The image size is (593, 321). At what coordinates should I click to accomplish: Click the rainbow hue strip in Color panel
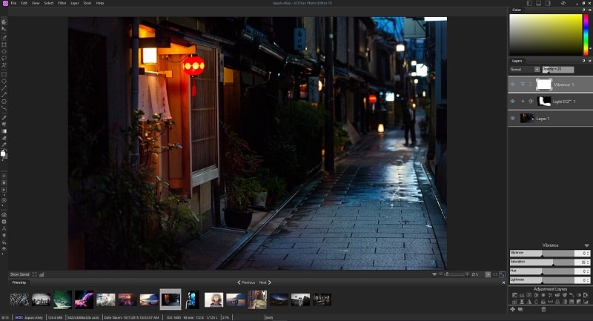click(x=586, y=35)
